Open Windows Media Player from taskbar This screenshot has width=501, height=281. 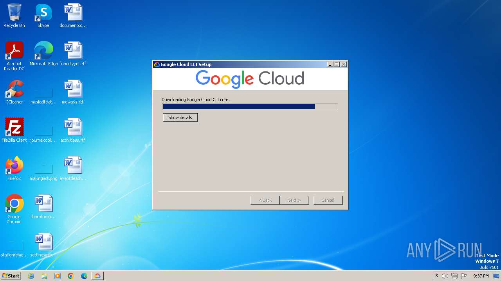58,276
